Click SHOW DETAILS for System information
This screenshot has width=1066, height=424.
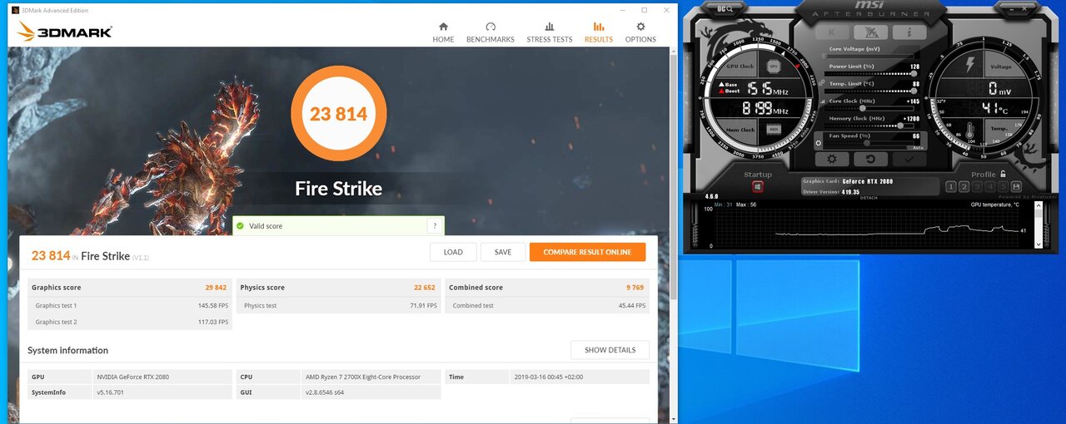point(610,350)
